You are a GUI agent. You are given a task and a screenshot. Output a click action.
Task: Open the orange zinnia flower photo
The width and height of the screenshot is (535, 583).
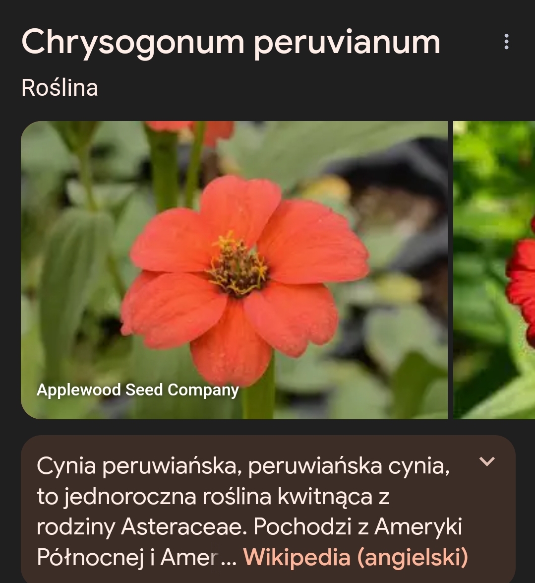(234, 270)
